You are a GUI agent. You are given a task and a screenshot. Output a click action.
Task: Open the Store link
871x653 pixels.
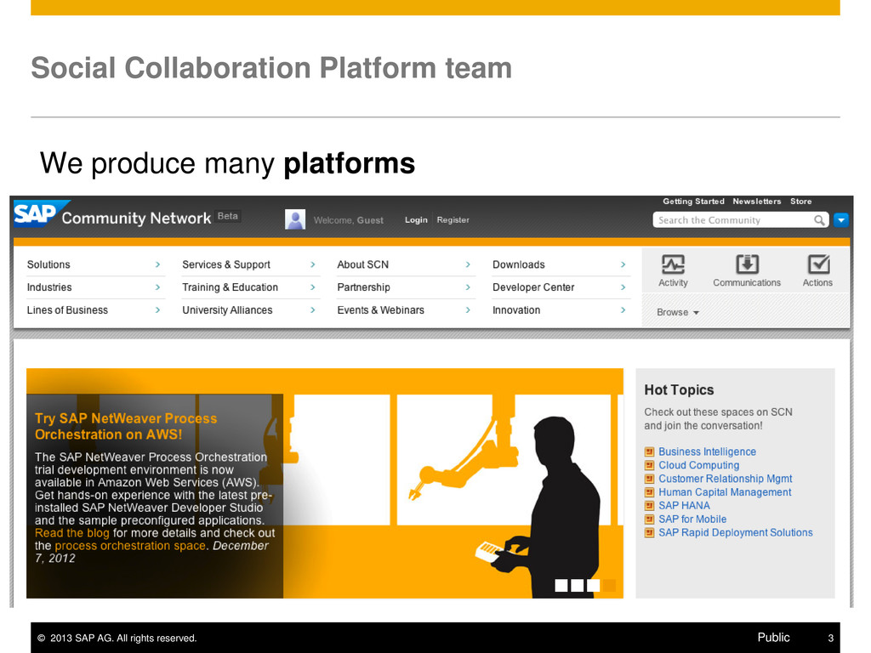(801, 201)
